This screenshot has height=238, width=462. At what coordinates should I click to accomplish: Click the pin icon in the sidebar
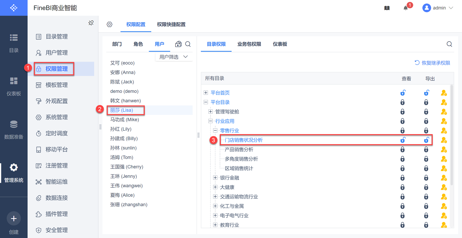[x=91, y=23]
